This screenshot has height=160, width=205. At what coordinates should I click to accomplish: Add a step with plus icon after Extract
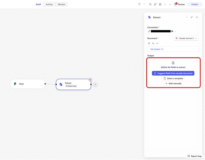tap(95, 84)
